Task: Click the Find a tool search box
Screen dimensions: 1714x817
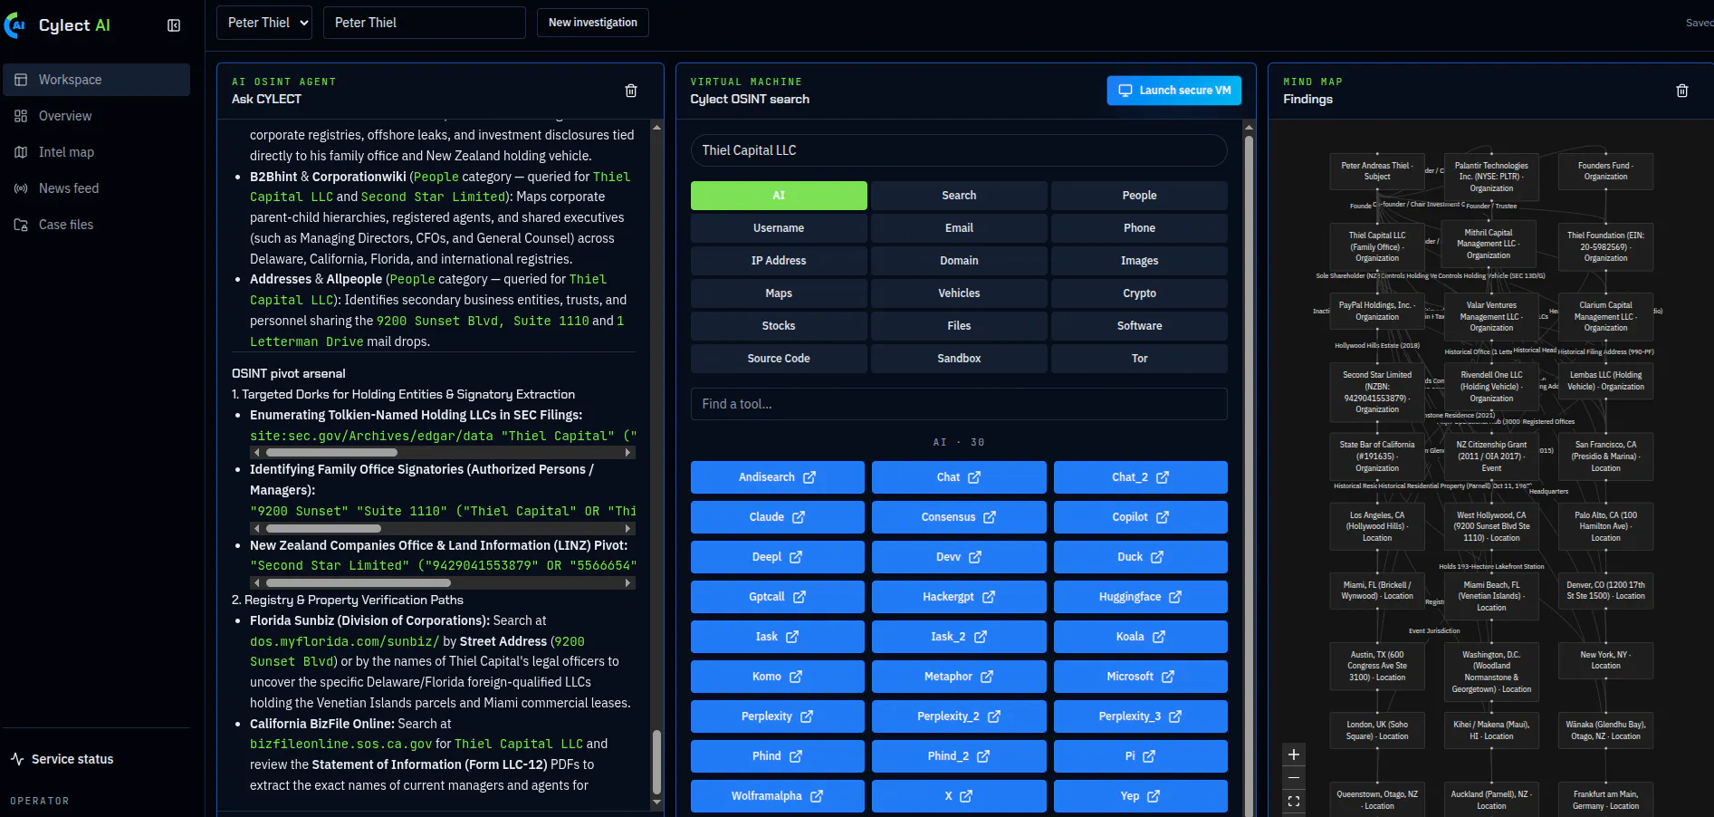Action: 959,404
